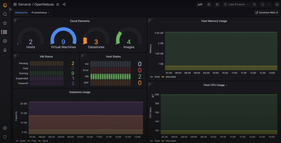Open the Prometheus datasource dropdown

point(40,13)
